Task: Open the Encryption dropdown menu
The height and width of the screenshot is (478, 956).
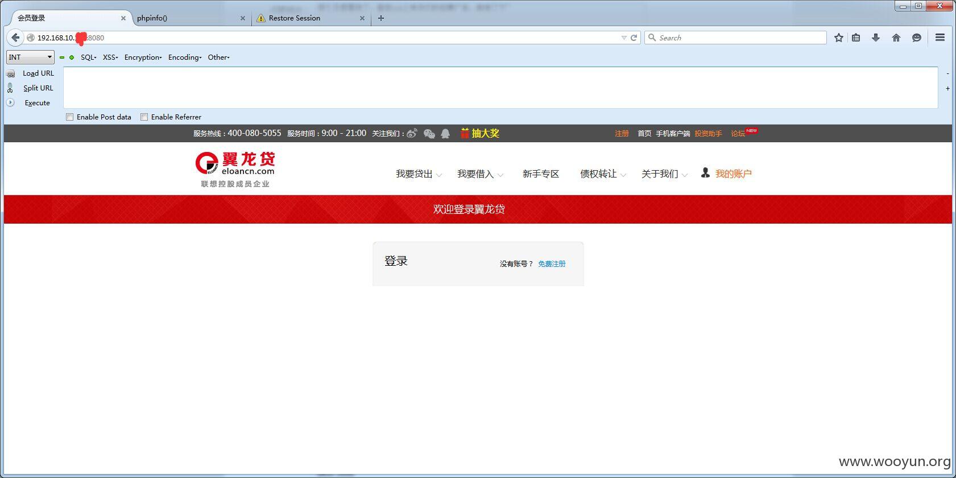Action: coord(143,57)
